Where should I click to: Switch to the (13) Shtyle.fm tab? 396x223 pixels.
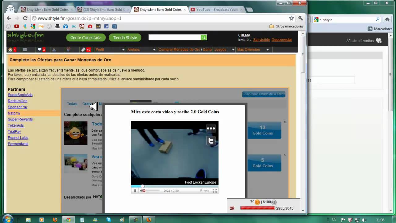[103, 10]
